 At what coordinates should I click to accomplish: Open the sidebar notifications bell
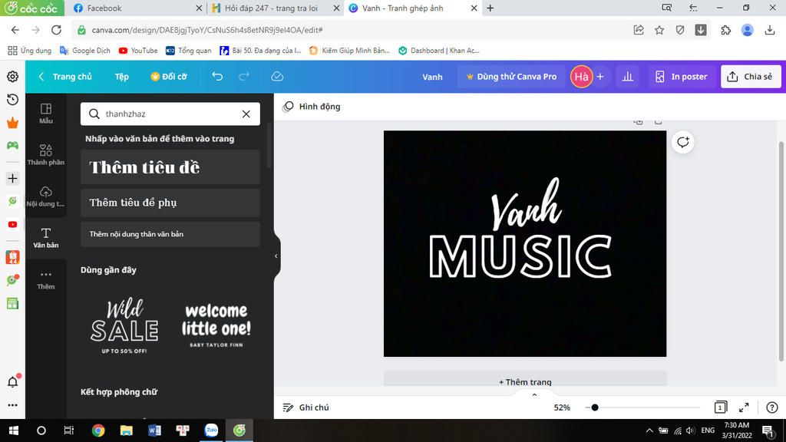click(x=12, y=382)
